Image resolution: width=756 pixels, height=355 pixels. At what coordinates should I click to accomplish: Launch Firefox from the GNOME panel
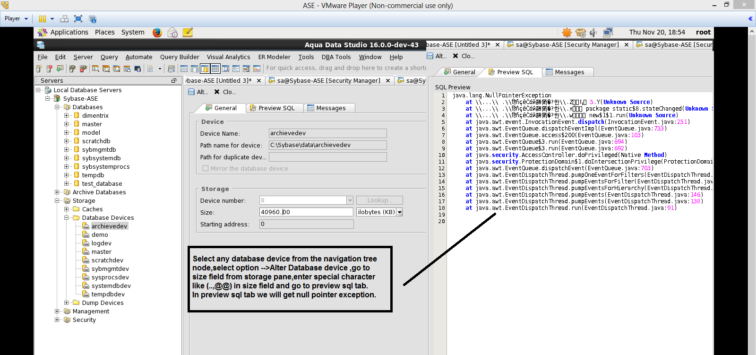[x=157, y=32]
